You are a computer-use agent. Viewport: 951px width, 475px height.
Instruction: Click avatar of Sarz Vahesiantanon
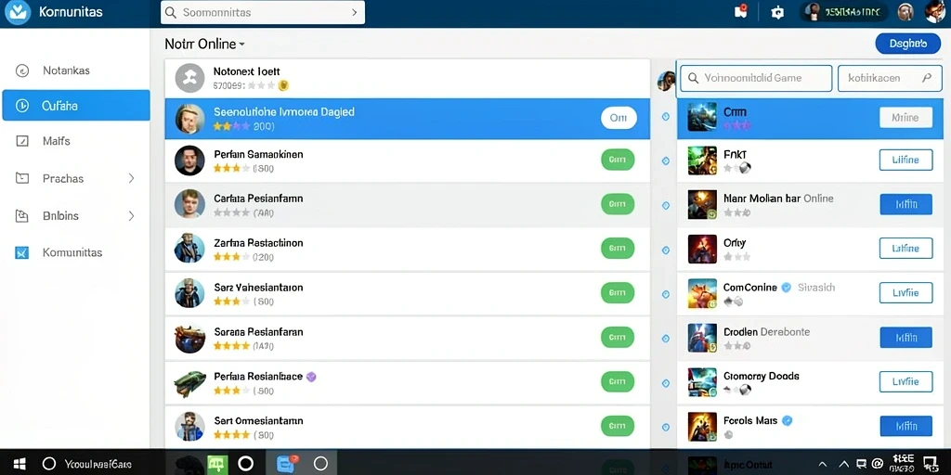point(189,292)
